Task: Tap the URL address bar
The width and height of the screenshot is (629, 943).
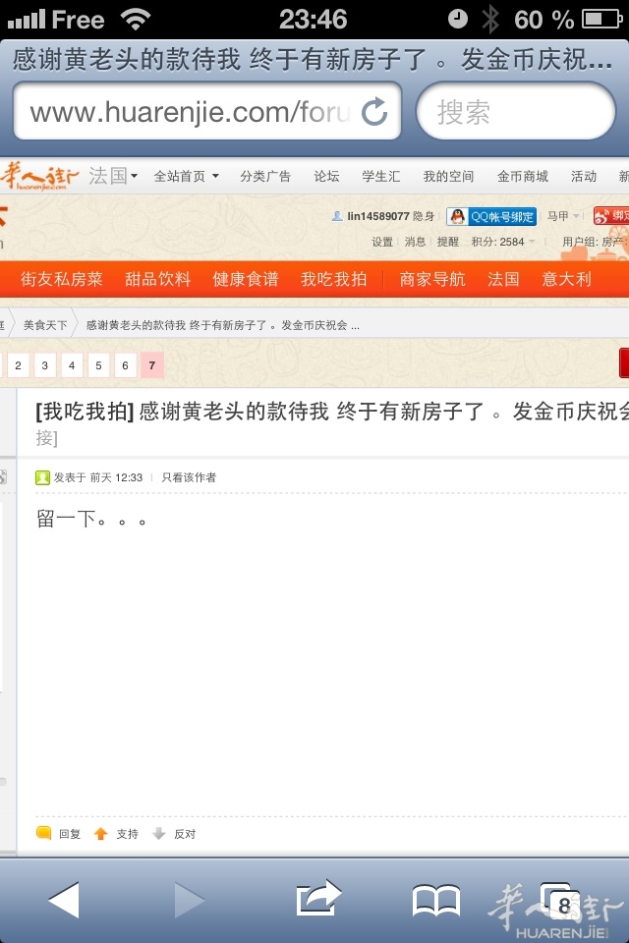Action: 187,112
